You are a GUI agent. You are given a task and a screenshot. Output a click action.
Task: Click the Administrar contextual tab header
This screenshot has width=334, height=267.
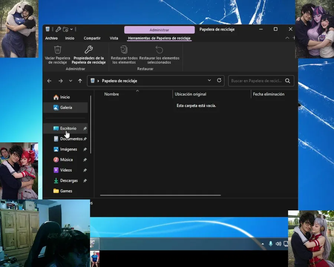[x=159, y=30]
